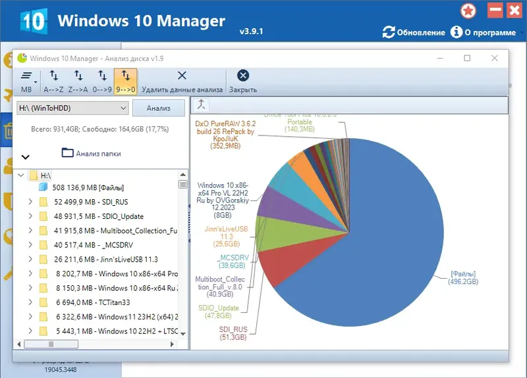Delete analysis data (Удалить данные анализа)
The width and height of the screenshot is (527, 378).
click(x=182, y=82)
